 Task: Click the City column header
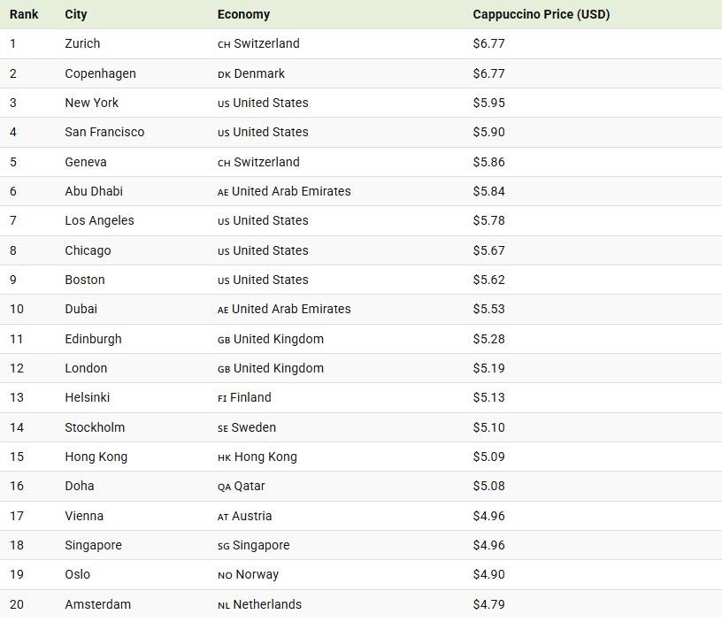coord(75,14)
